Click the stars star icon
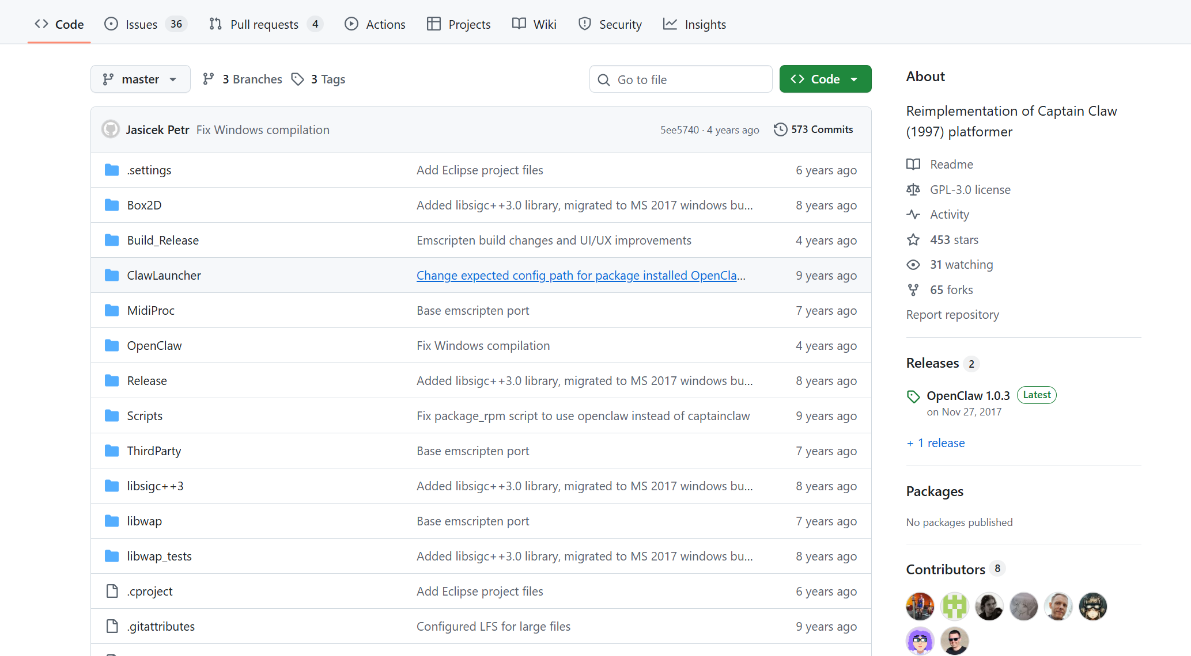The height and width of the screenshot is (656, 1191). (913, 240)
